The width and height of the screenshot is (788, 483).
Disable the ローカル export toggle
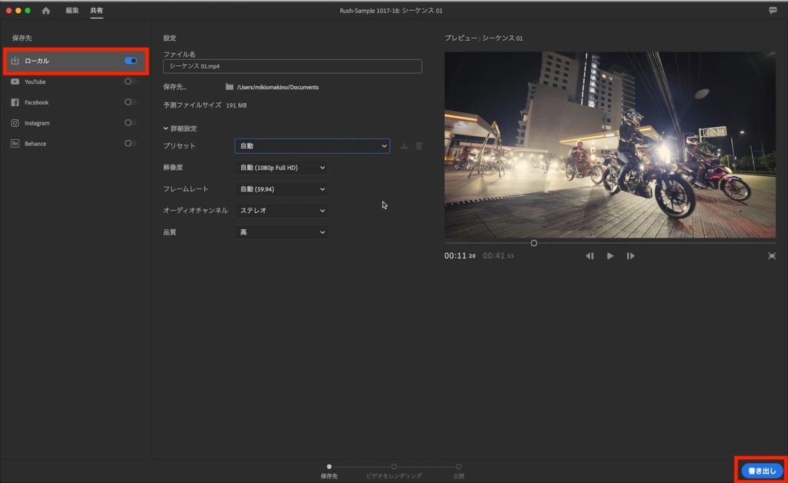tap(131, 61)
